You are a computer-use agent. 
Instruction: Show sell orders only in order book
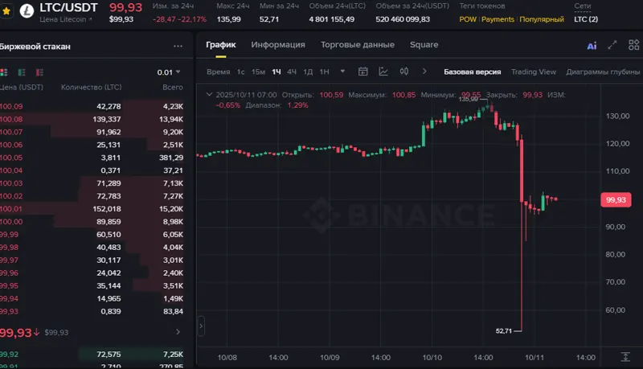pos(38,72)
